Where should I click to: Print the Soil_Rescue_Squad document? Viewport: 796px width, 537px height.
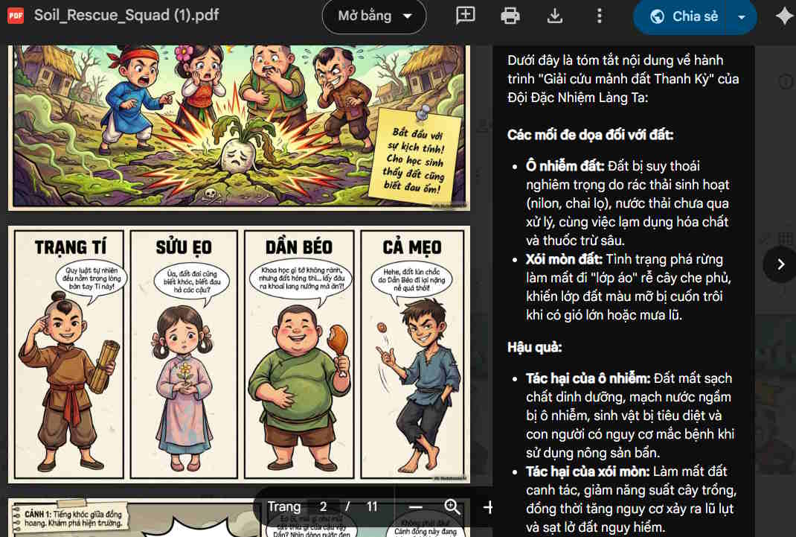tap(510, 15)
